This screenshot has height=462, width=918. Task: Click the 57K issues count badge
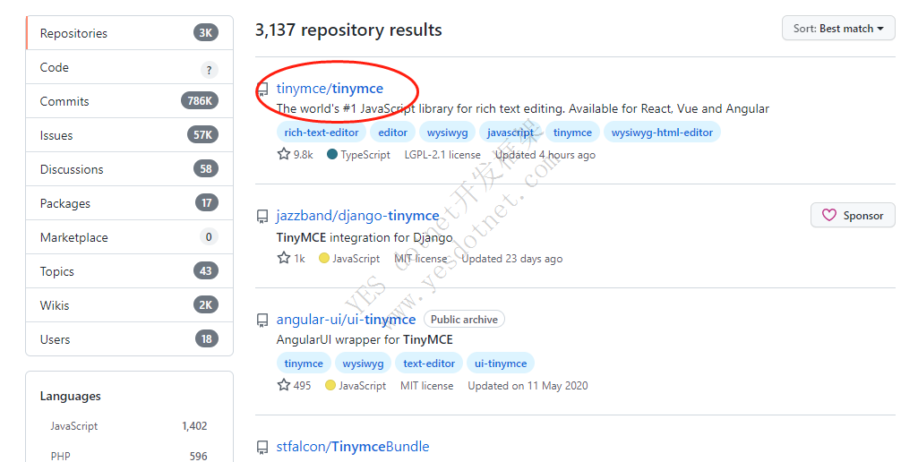pos(202,134)
